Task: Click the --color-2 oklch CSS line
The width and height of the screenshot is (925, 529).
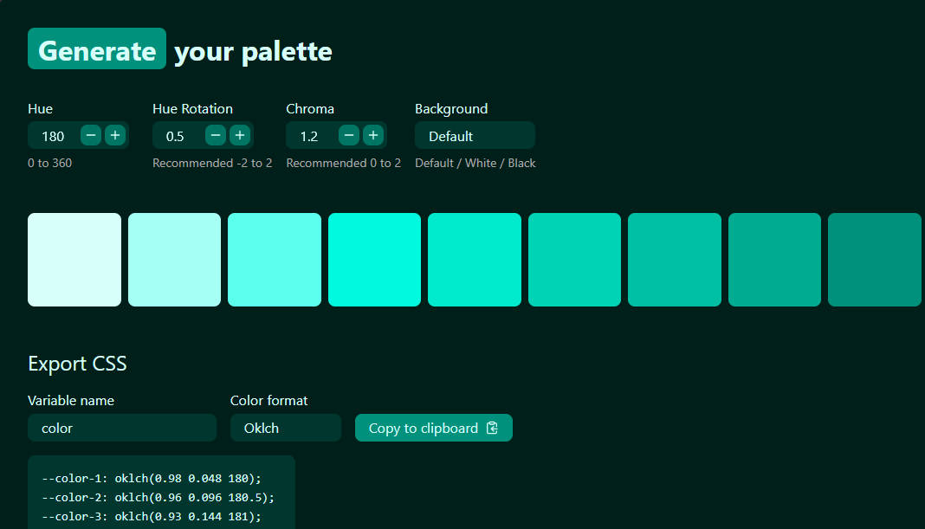Action: [x=158, y=497]
